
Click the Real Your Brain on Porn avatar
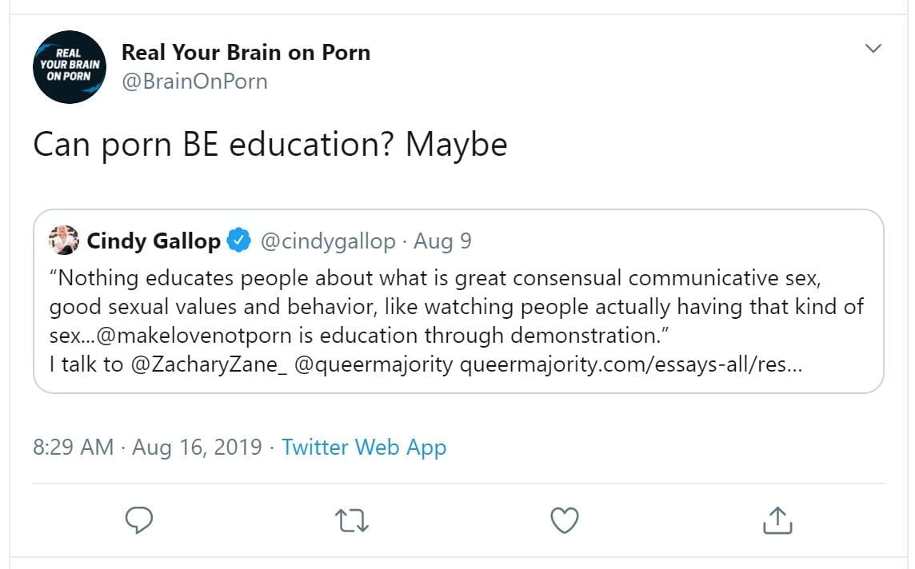[x=70, y=67]
